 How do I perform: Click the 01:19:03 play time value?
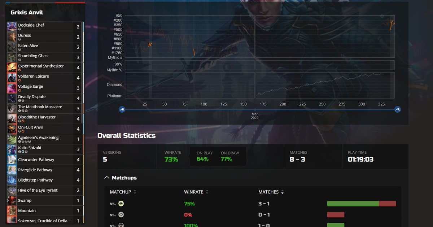[x=360, y=159]
